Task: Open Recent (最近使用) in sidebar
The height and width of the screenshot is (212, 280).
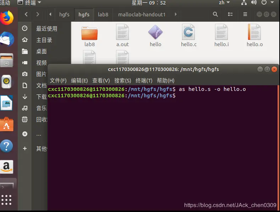Action: [45, 28]
